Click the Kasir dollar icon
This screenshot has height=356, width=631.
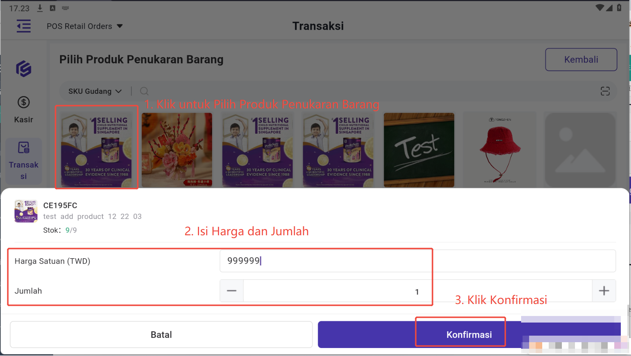coord(24,103)
